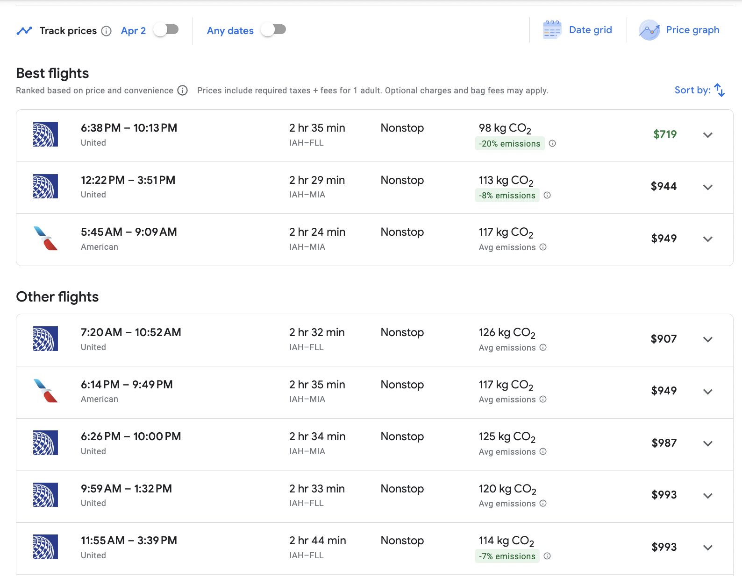
Task: Click the Date grid calendar icon
Action: pos(552,30)
